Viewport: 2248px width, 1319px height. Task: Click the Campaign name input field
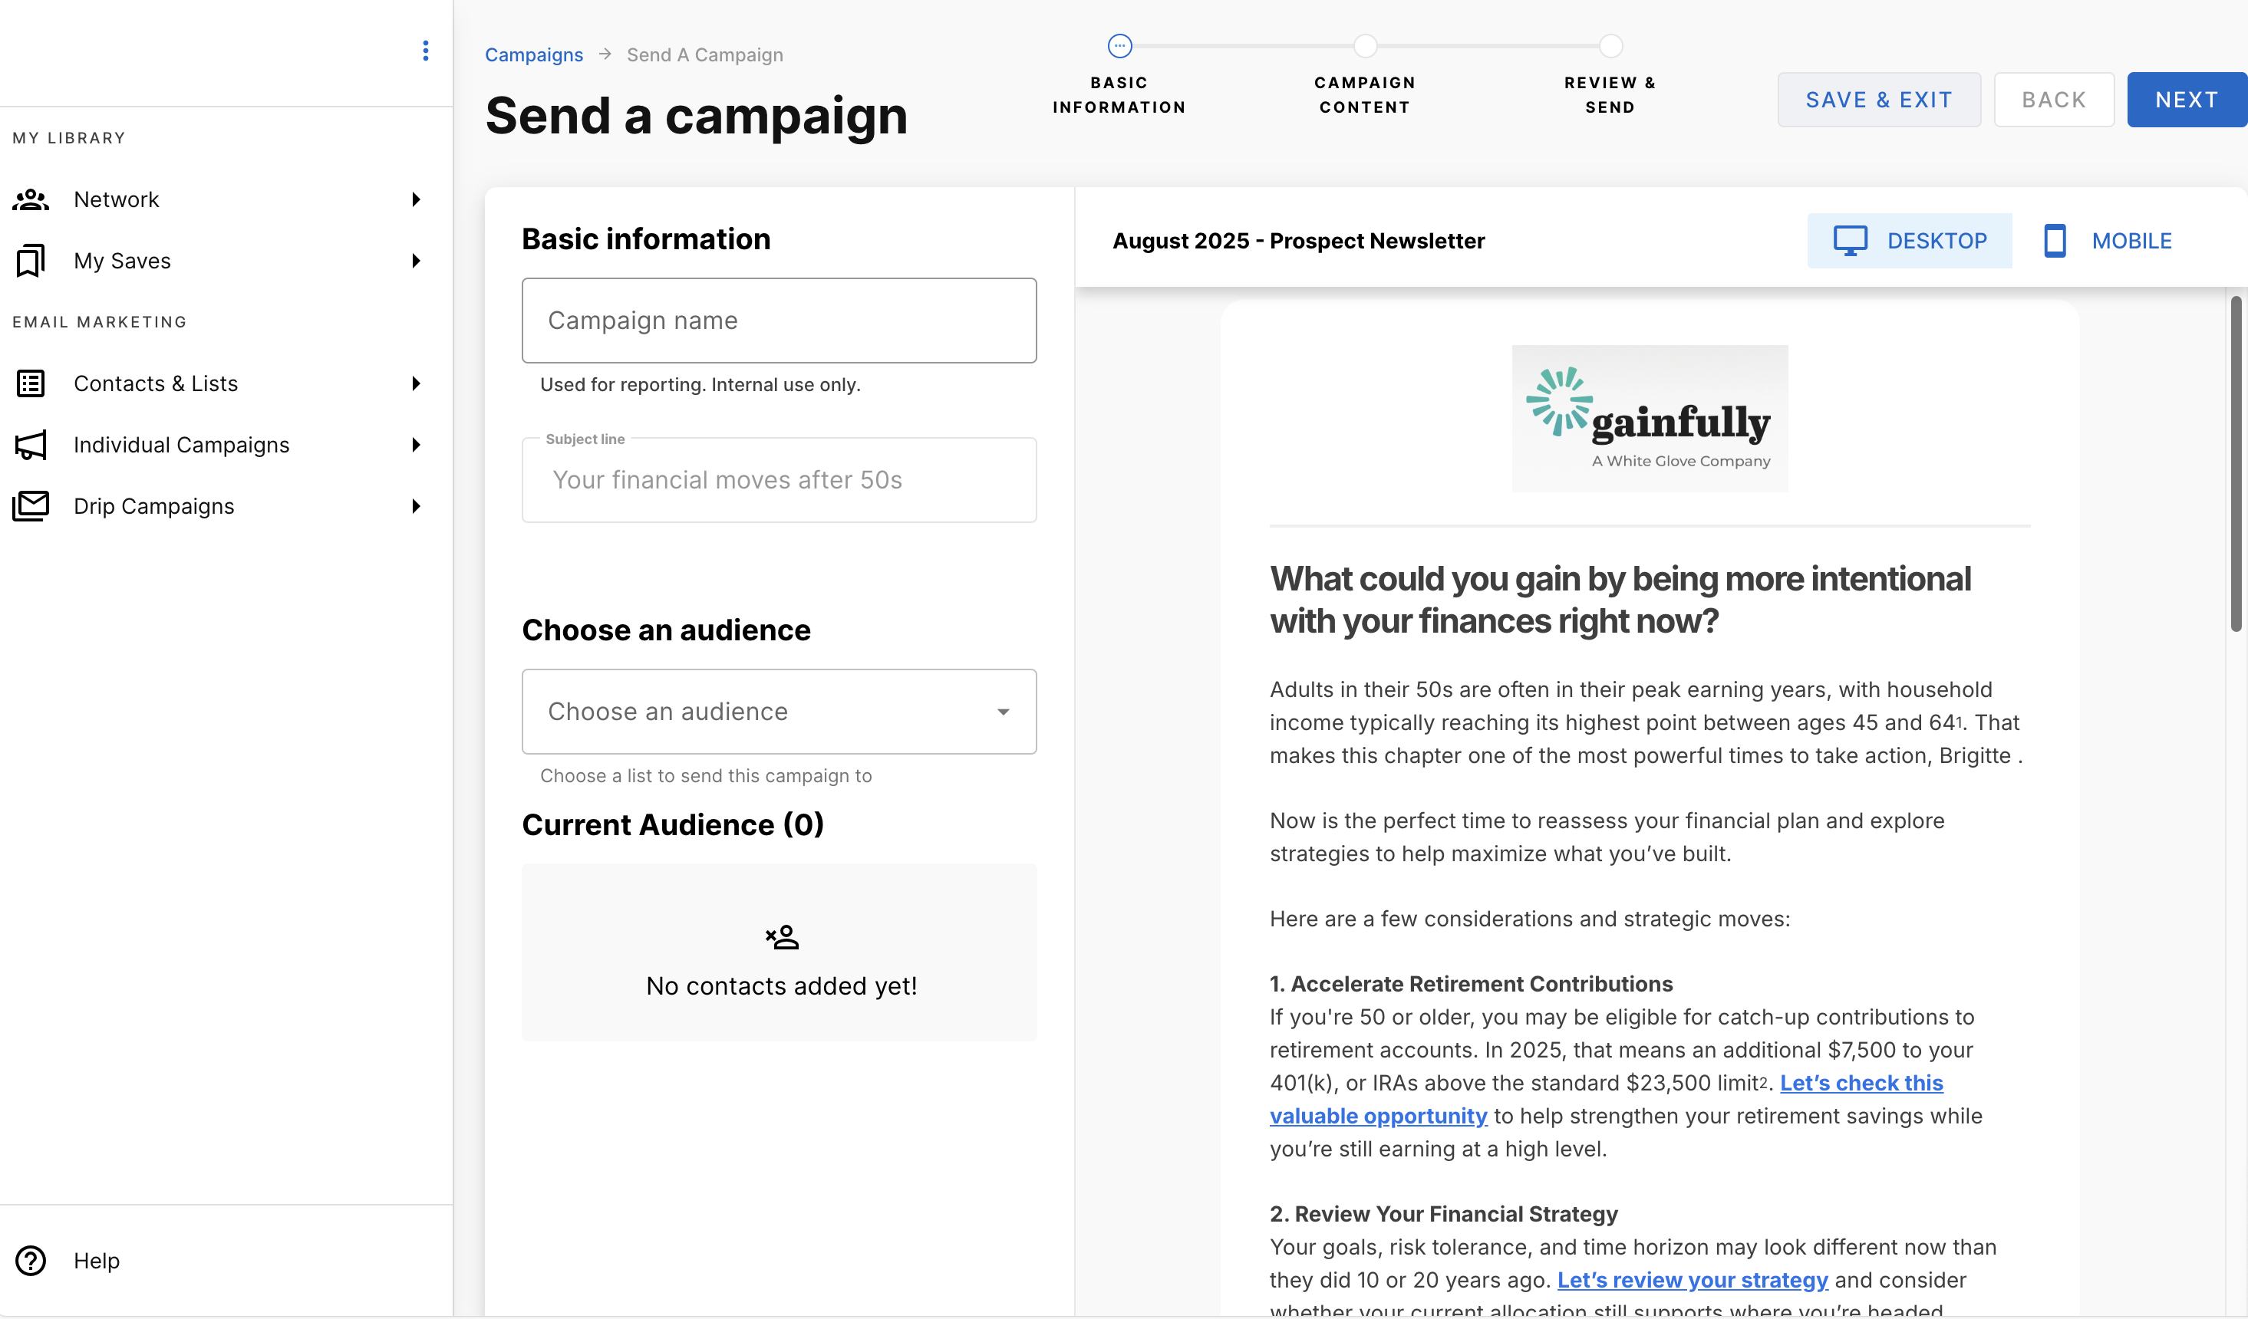coord(779,320)
